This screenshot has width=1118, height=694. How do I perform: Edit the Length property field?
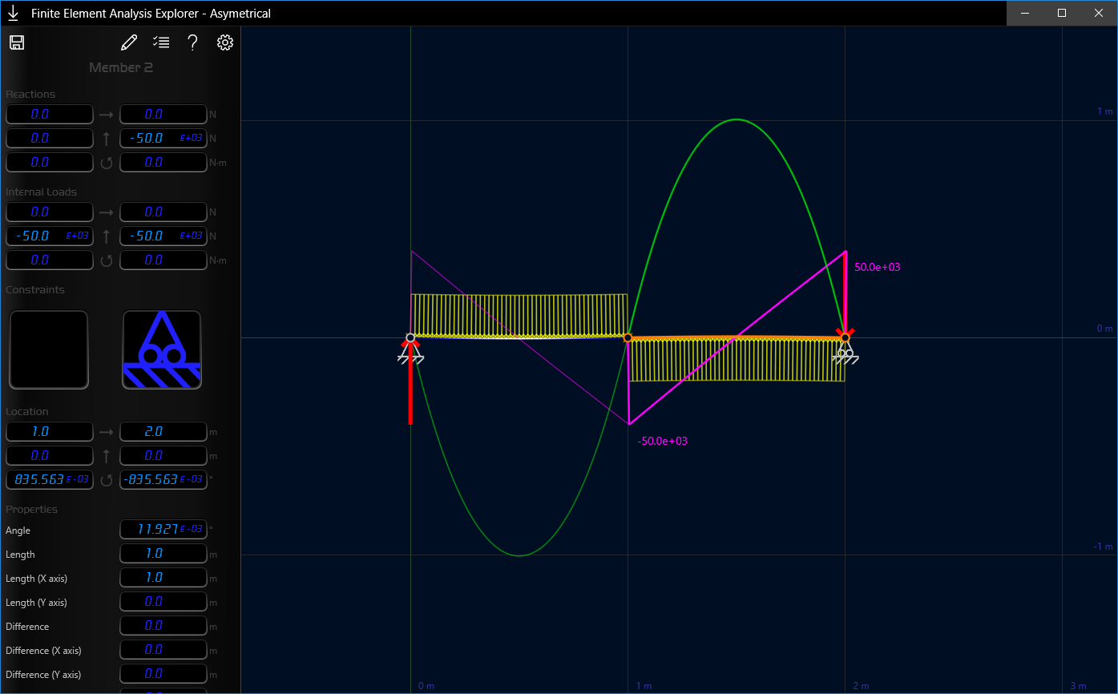163,554
